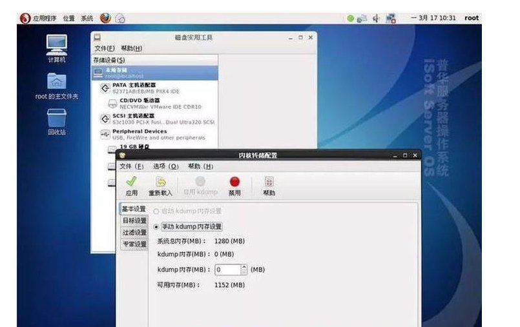Open the 系统 system menu in top panel

pyautogui.click(x=87, y=18)
